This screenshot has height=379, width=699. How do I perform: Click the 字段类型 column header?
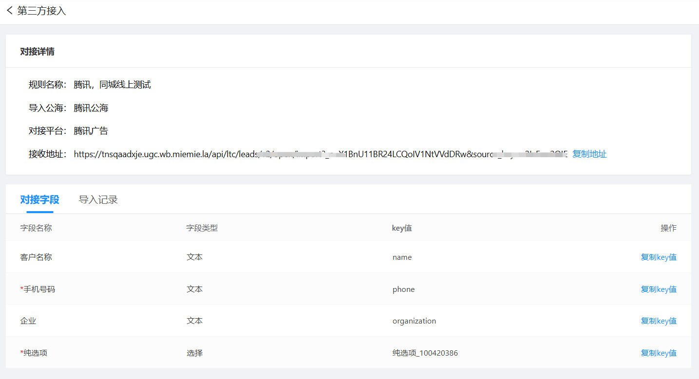(202, 228)
